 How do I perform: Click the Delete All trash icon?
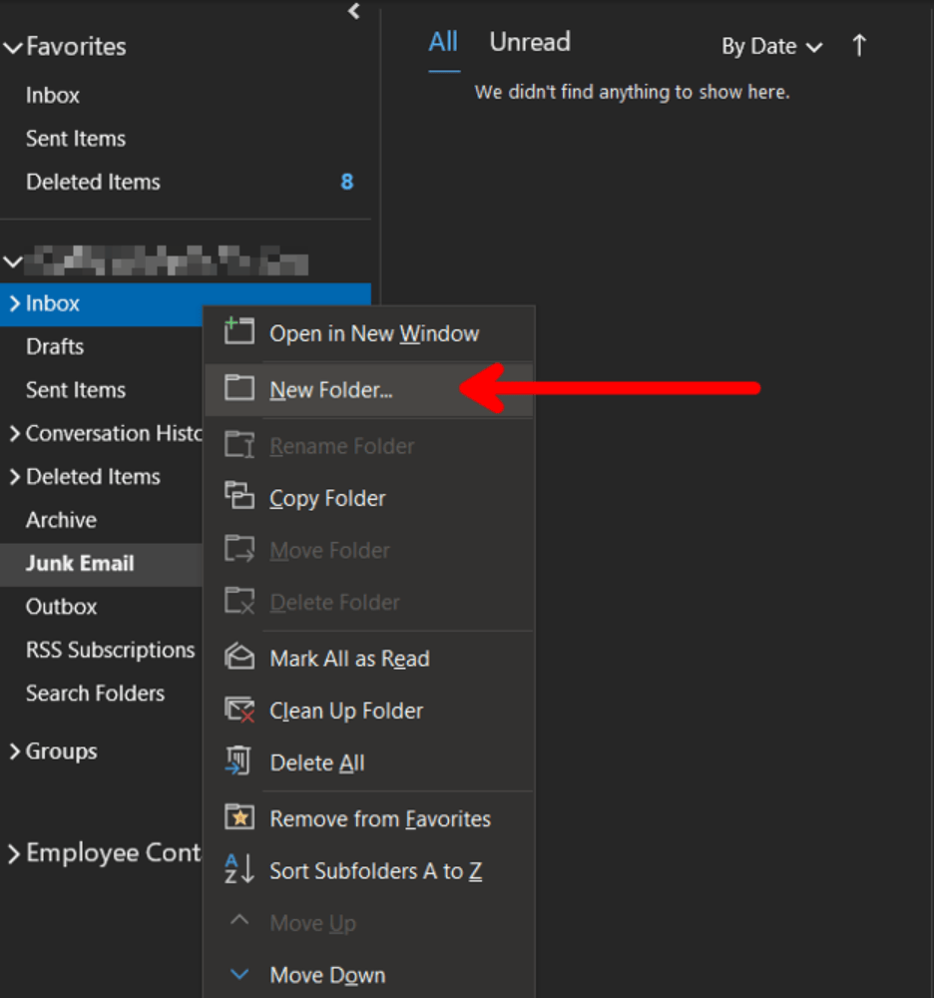click(238, 761)
